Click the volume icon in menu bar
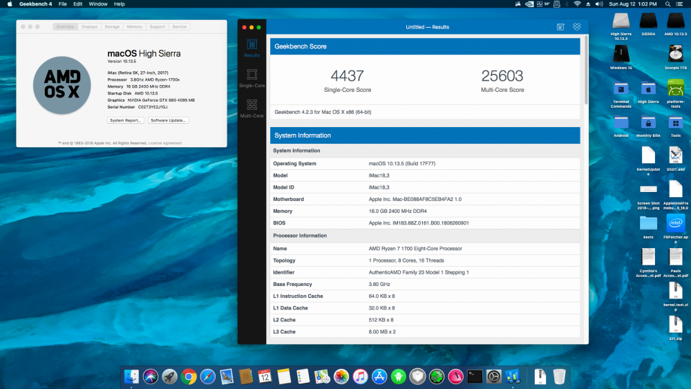Image resolution: width=691 pixels, height=389 pixels. coord(599,4)
